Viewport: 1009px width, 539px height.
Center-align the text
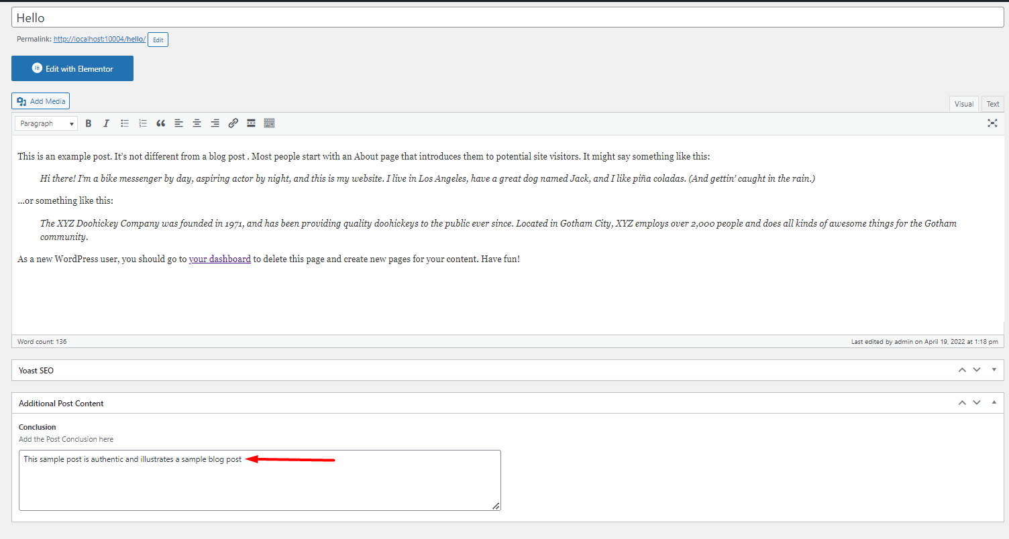[197, 123]
